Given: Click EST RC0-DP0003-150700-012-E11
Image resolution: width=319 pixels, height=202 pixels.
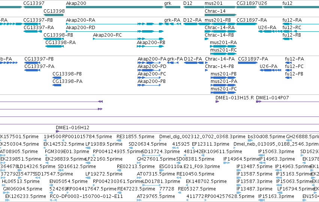Looking at the screenshot, I should pos(53,200).
